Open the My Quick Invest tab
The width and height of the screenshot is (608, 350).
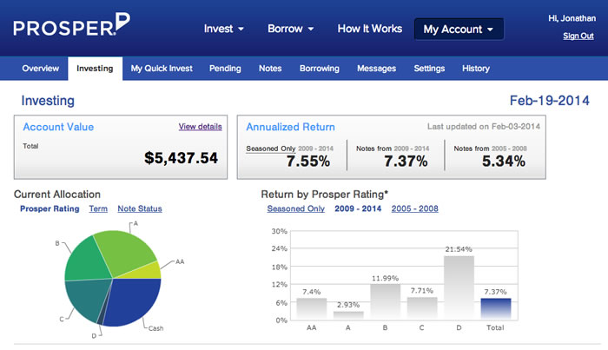[x=162, y=69]
